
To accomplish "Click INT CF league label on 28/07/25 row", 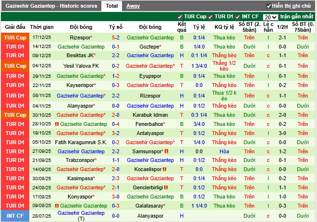I will (x=15, y=216).
